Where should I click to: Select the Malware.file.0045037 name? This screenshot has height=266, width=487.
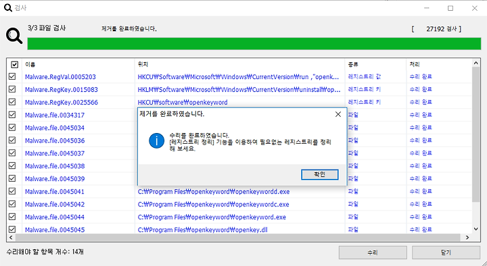[55, 153]
